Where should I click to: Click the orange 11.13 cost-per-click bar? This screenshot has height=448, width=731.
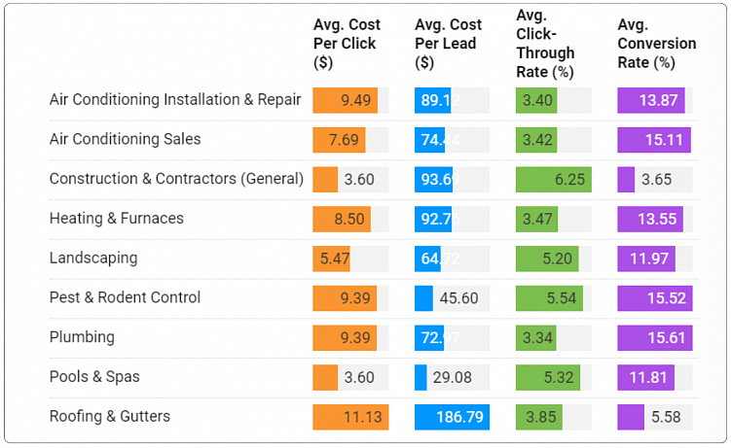[350, 417]
